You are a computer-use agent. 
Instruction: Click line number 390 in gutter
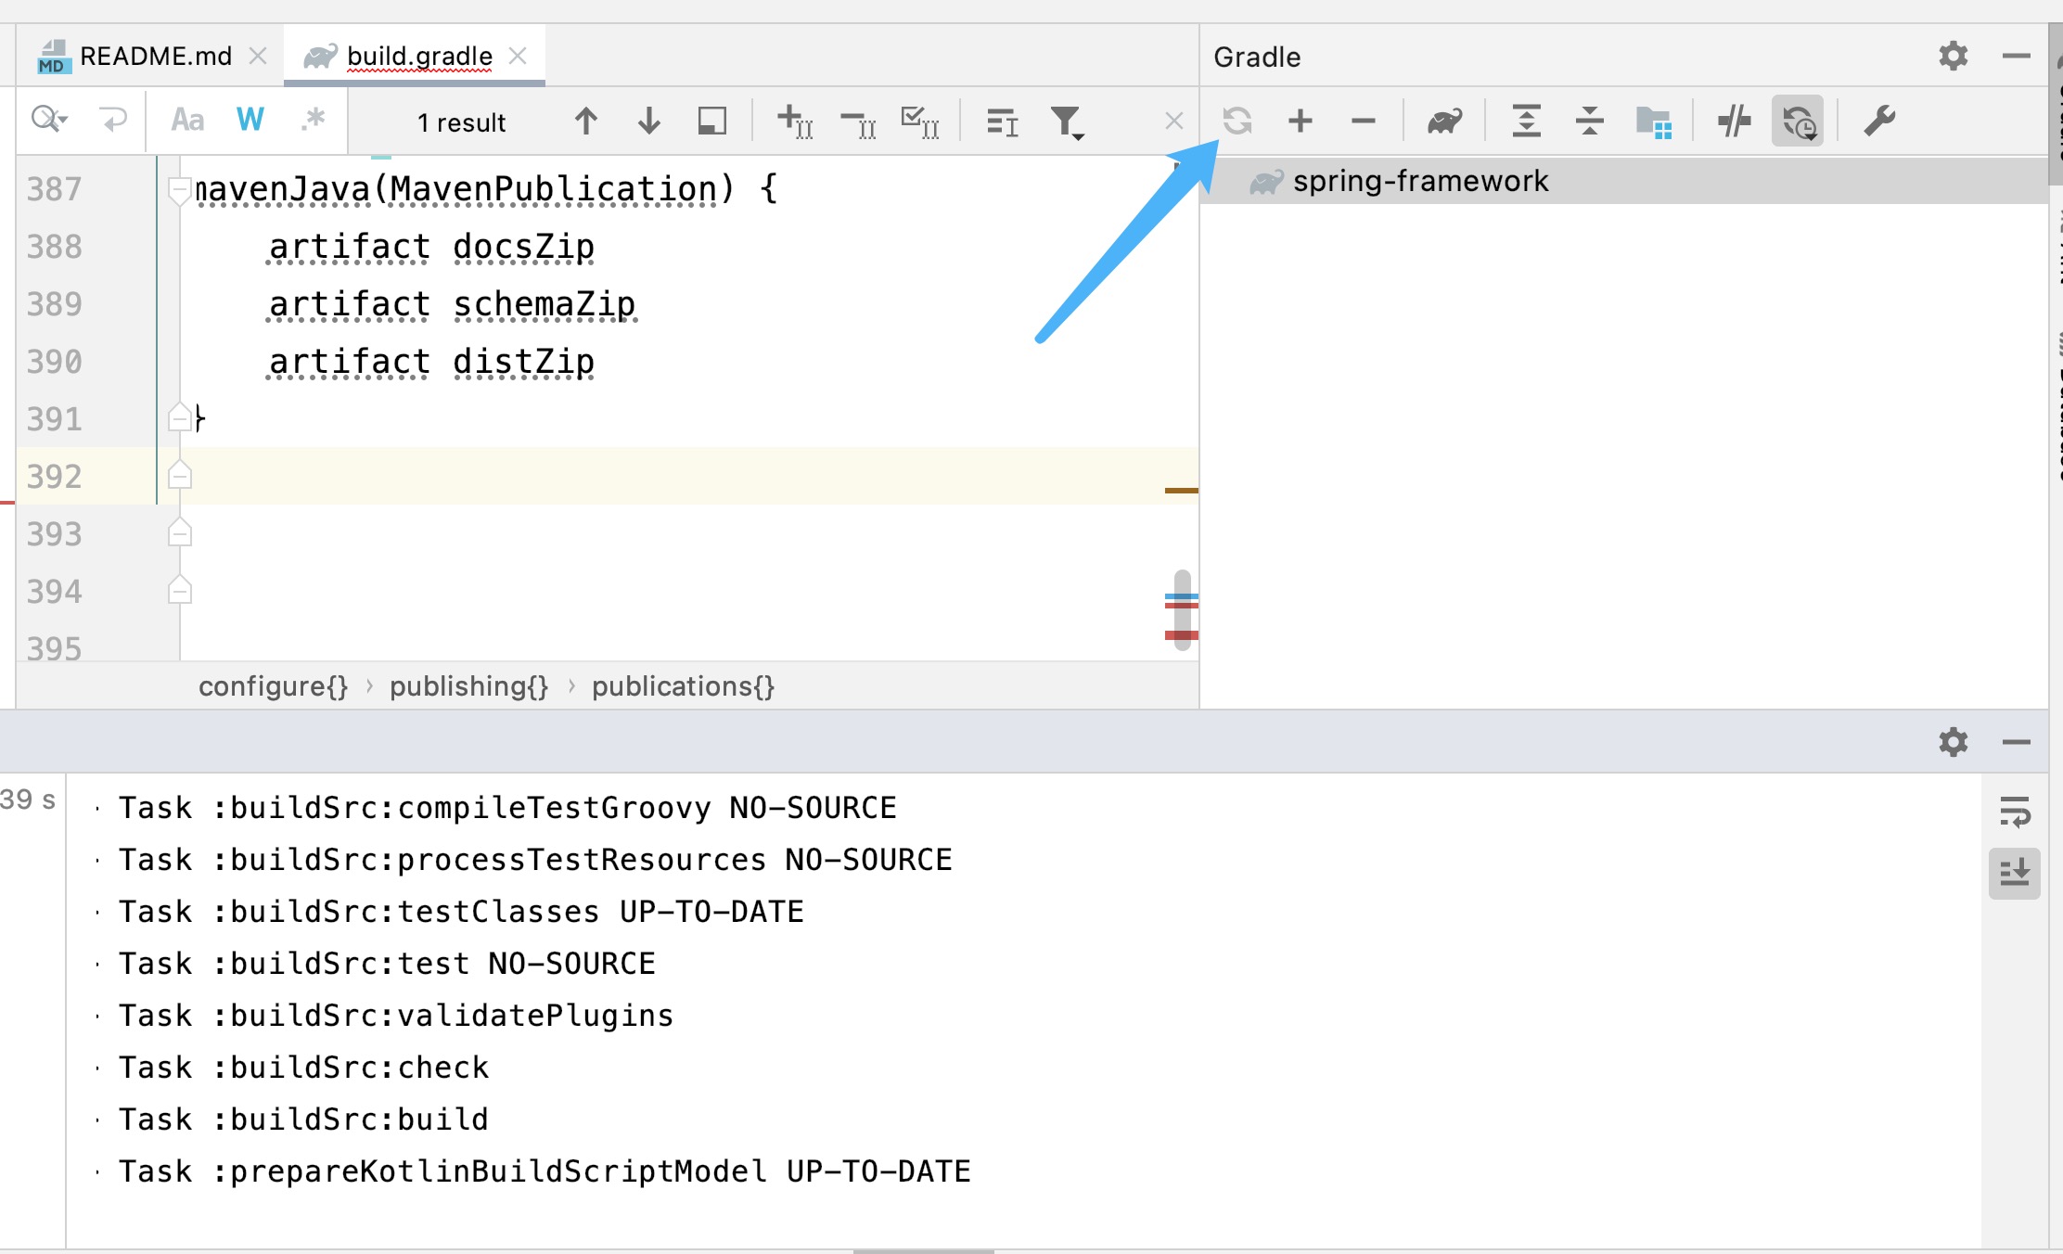tap(54, 362)
